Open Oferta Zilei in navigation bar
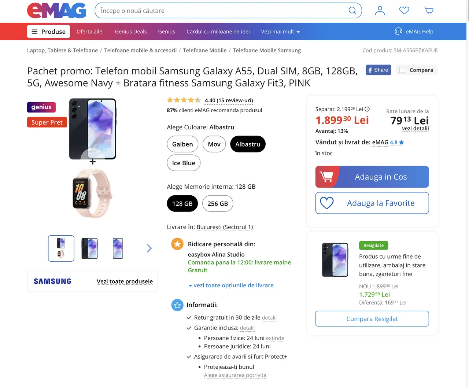Screen dimensions: 469x387 point(90,32)
